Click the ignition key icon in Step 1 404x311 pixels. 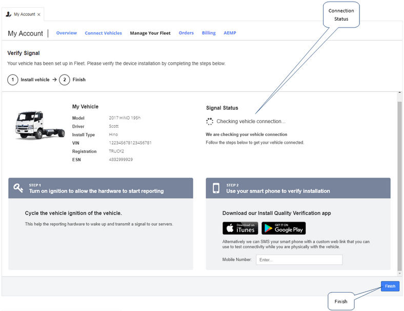click(18, 188)
